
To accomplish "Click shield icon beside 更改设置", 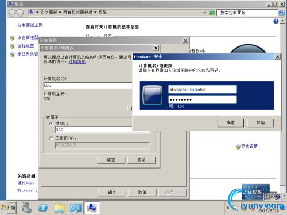I will click(x=238, y=147).
